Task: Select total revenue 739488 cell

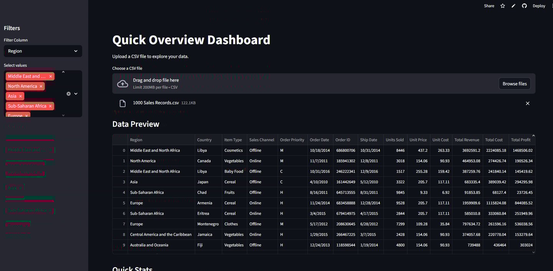Action: pyautogui.click(x=467, y=245)
